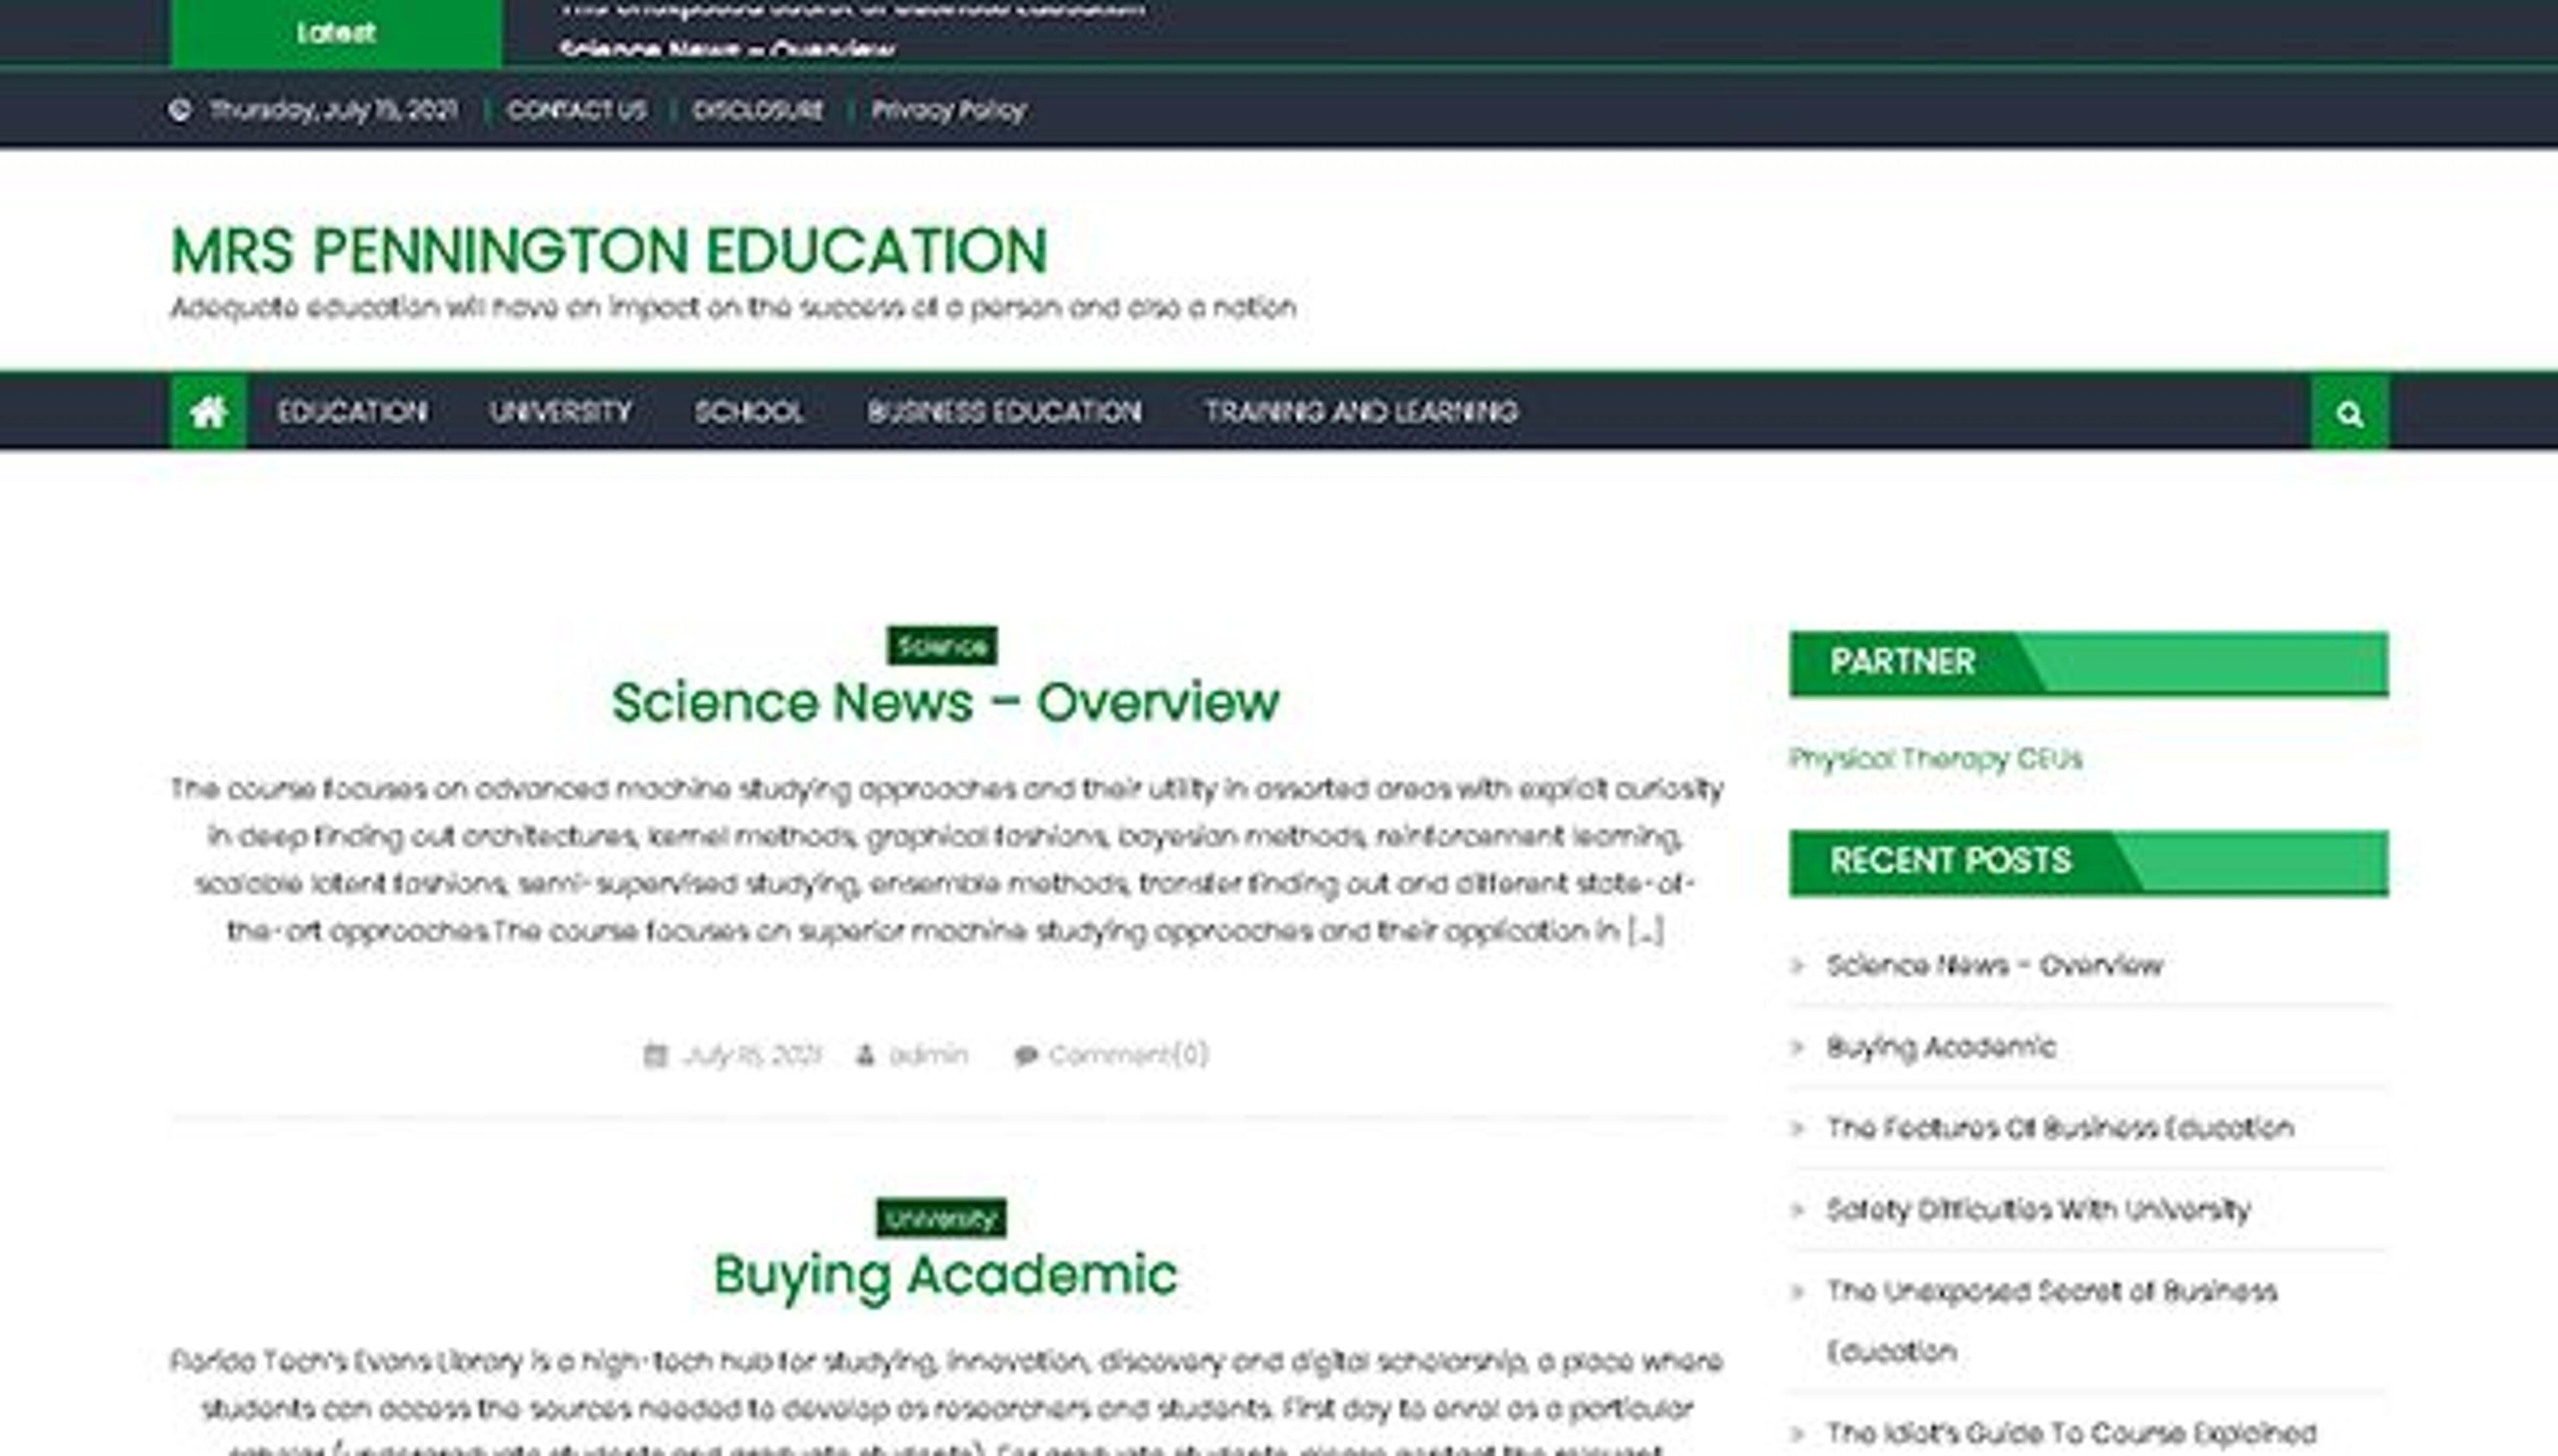This screenshot has height=1456, width=2558.
Task: Open the EDUCATION menu item
Action: coord(354,412)
